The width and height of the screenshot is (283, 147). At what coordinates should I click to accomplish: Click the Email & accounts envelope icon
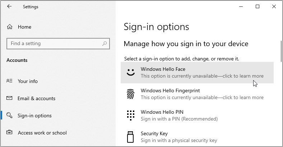click(x=9, y=98)
